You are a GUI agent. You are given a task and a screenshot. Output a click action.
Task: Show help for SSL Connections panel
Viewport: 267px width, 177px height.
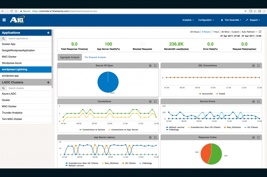click(253, 65)
